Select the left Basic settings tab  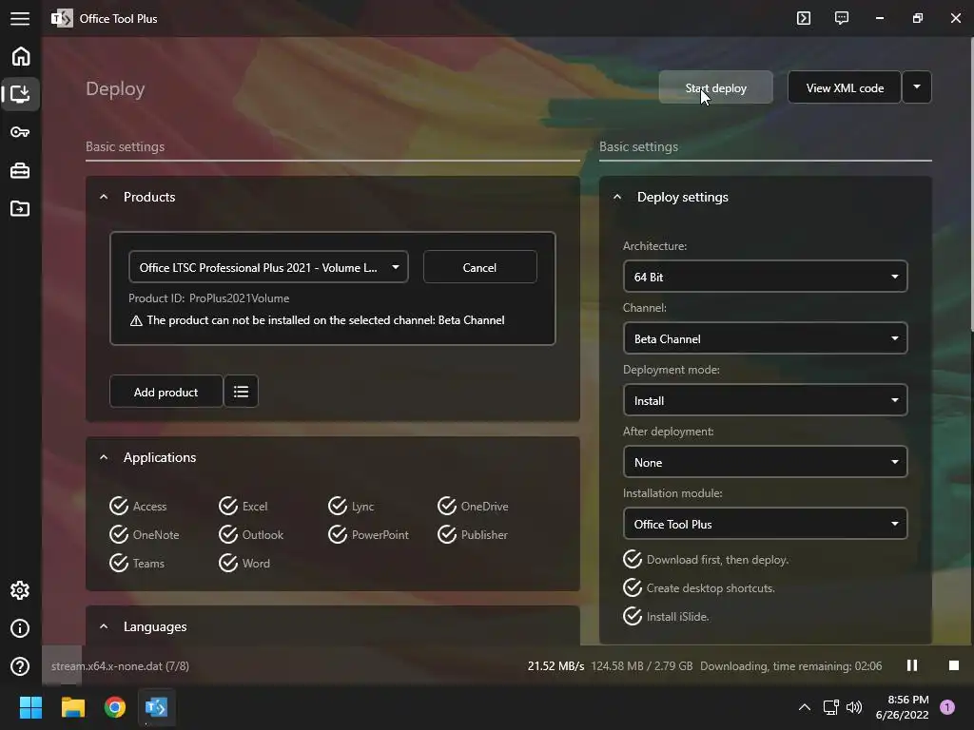[x=125, y=146]
